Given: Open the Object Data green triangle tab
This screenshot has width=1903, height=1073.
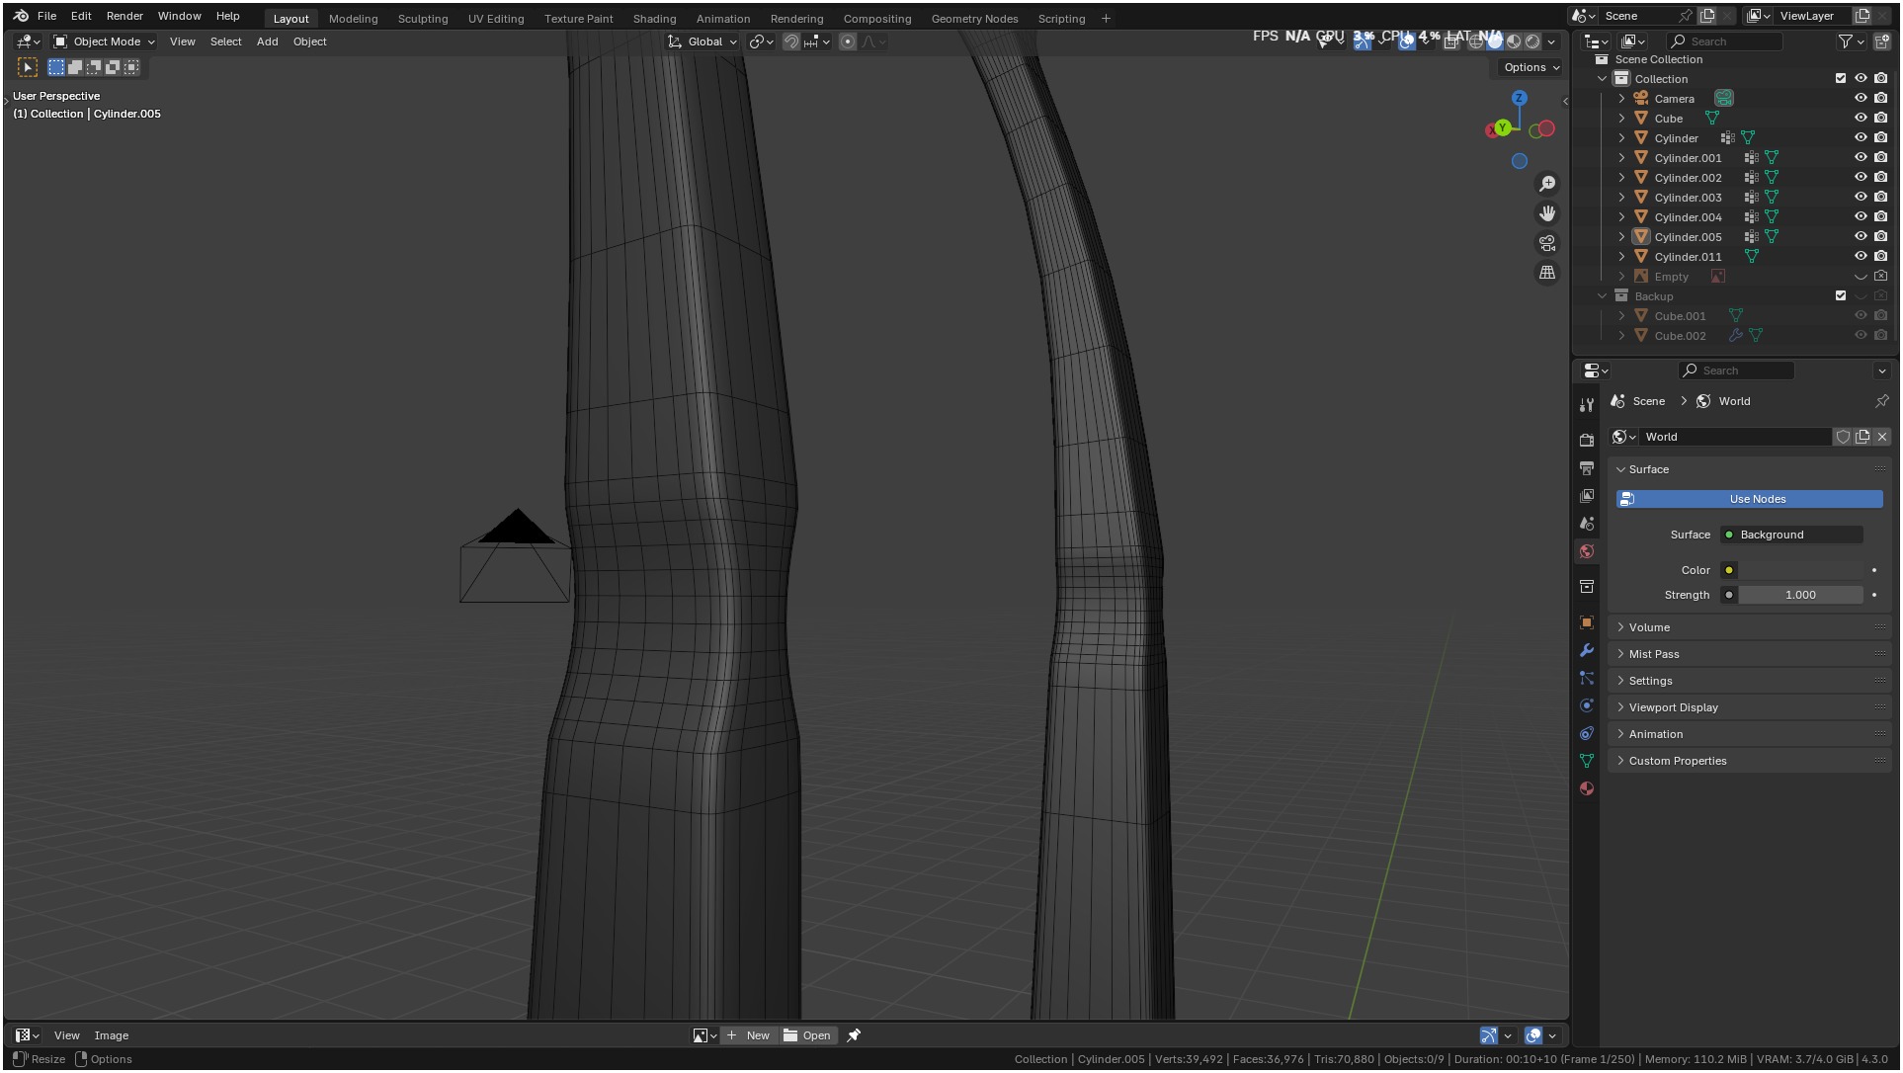Looking at the screenshot, I should click(1587, 761).
